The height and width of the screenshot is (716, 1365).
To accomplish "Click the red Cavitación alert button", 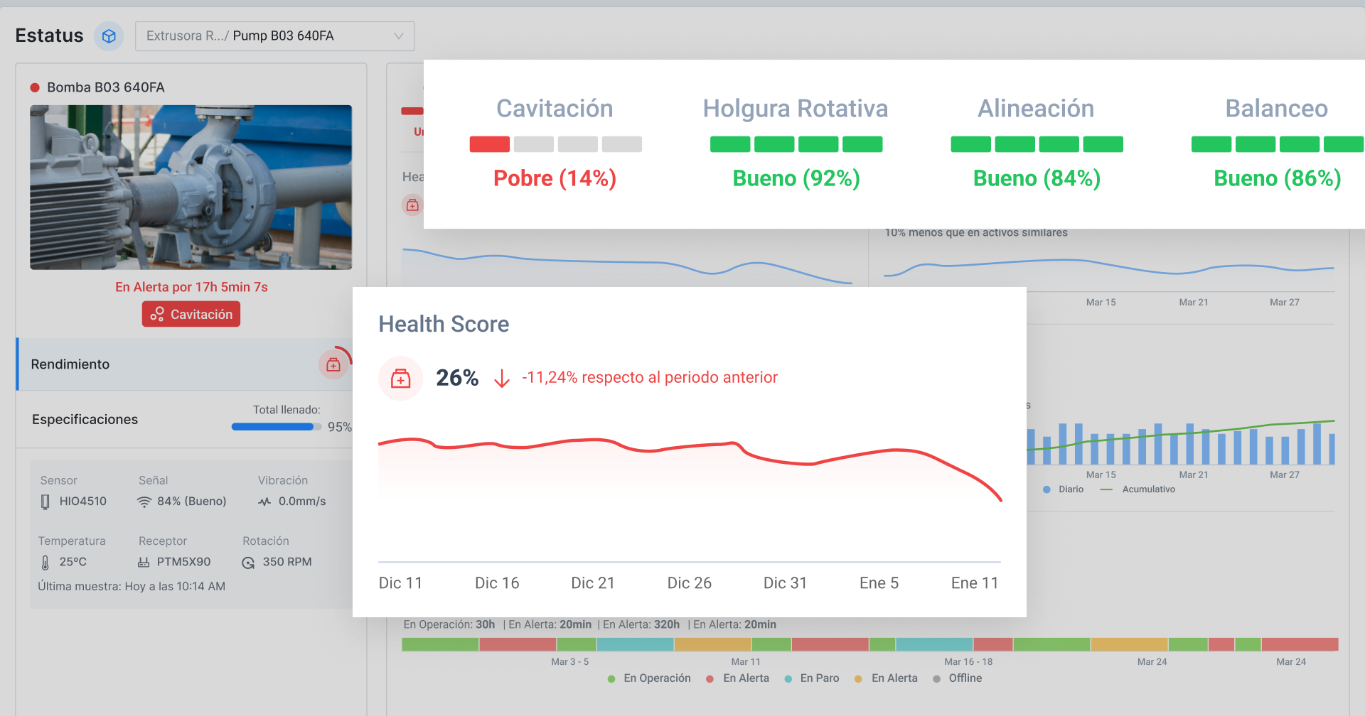I will tap(191, 314).
